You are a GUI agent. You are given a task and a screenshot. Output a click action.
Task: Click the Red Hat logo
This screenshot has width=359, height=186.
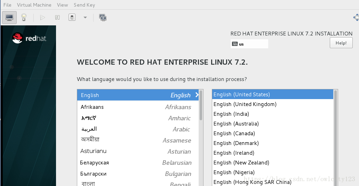pyautogui.click(x=29, y=38)
